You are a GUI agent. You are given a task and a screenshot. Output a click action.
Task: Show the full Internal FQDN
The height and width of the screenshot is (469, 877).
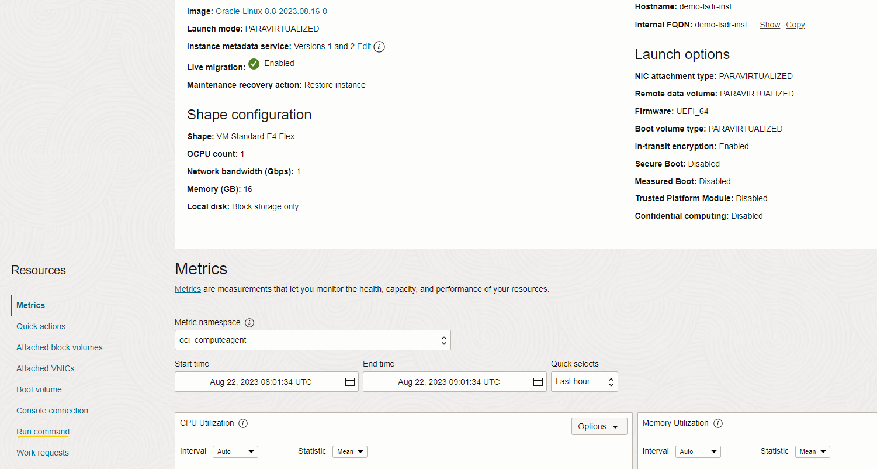pos(769,25)
